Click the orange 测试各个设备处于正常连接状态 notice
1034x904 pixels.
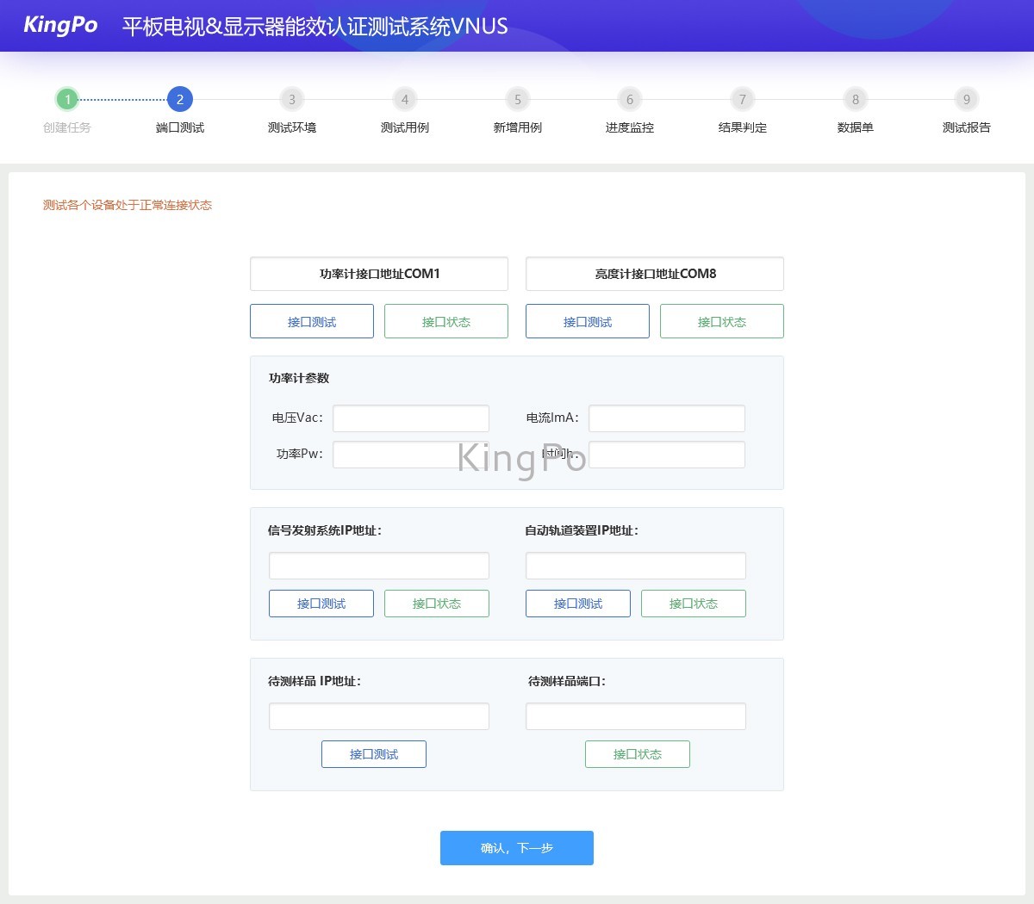pyautogui.click(x=128, y=205)
